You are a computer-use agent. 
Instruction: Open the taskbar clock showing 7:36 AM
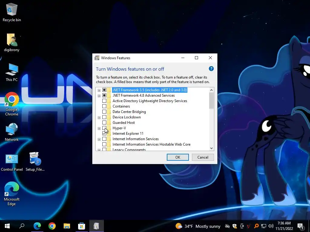pyautogui.click(x=284, y=226)
